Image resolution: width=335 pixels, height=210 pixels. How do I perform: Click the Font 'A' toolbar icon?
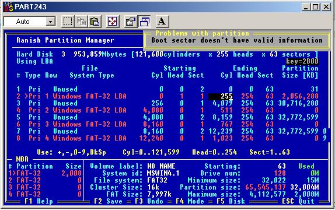tap(162, 22)
